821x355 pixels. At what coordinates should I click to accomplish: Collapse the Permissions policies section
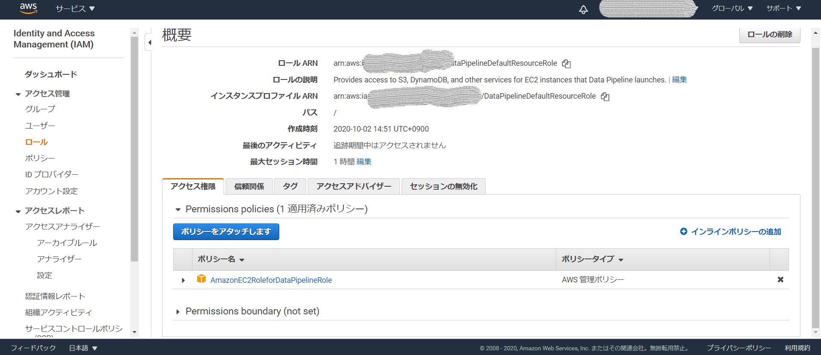(x=178, y=209)
